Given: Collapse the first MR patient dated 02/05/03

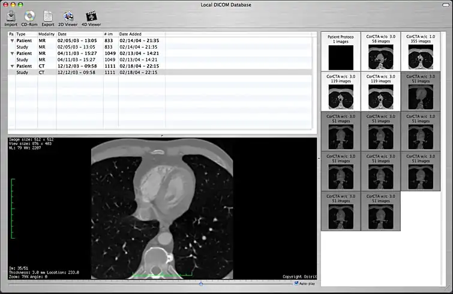Looking at the screenshot, I should click(11, 41).
